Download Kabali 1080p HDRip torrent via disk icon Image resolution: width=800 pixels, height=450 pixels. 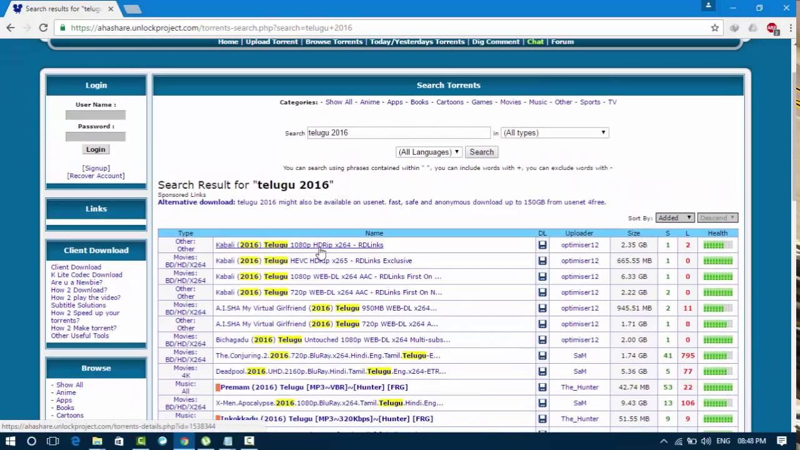click(542, 245)
